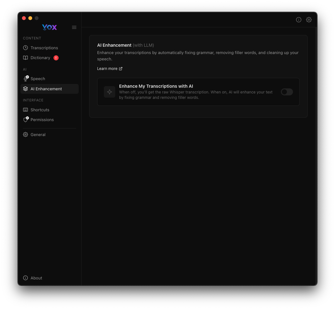Viewport: 335px width, 309px height.
Task: Click the Learn more link
Action: pyautogui.click(x=107, y=68)
